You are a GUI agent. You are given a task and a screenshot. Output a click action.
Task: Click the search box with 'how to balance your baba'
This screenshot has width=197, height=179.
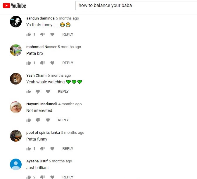[136, 6]
